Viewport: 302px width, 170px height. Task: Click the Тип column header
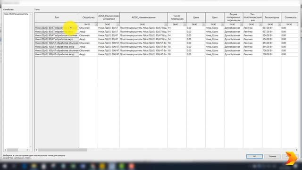click(x=57, y=17)
